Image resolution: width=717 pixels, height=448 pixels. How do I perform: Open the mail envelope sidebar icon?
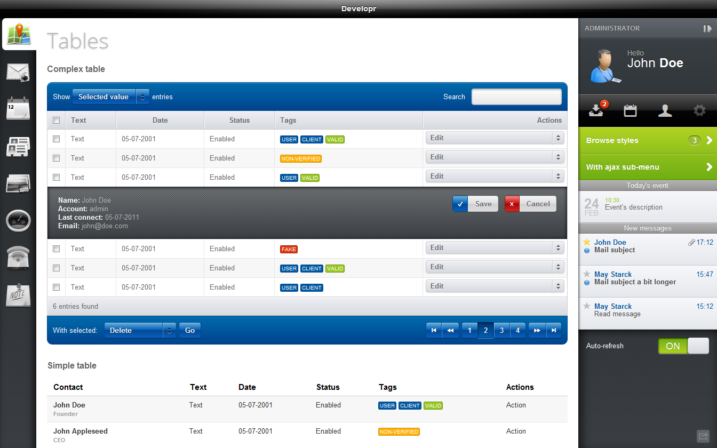click(x=18, y=71)
